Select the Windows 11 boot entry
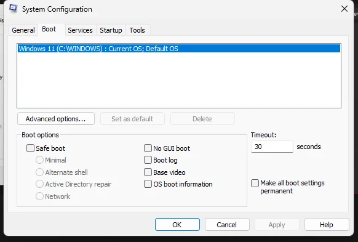The image size is (358, 242). [179, 49]
